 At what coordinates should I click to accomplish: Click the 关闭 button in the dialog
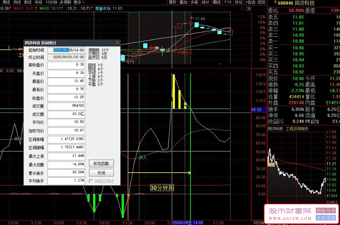(101, 173)
